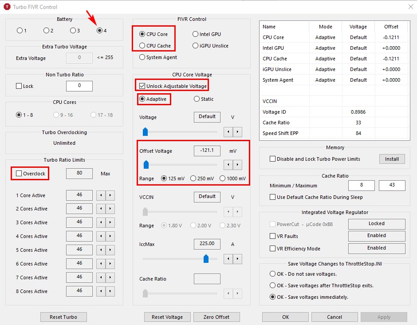
Task: Choose OK - Do not save voltages
Action: tap(303, 274)
